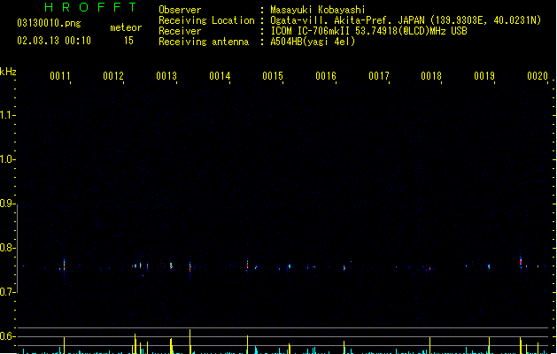Image resolution: width=557 pixels, height=354 pixels.
Task: Click the Receiver label
Action: (180, 31)
